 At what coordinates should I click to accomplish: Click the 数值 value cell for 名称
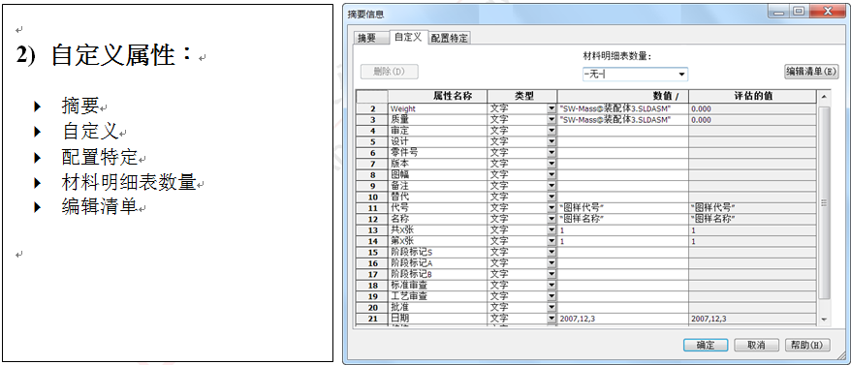(623, 219)
